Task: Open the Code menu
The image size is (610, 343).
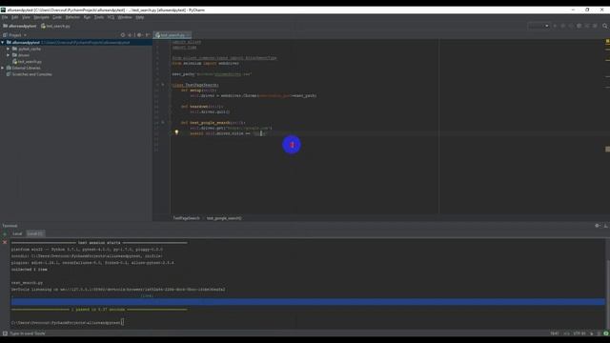Action: (57, 17)
